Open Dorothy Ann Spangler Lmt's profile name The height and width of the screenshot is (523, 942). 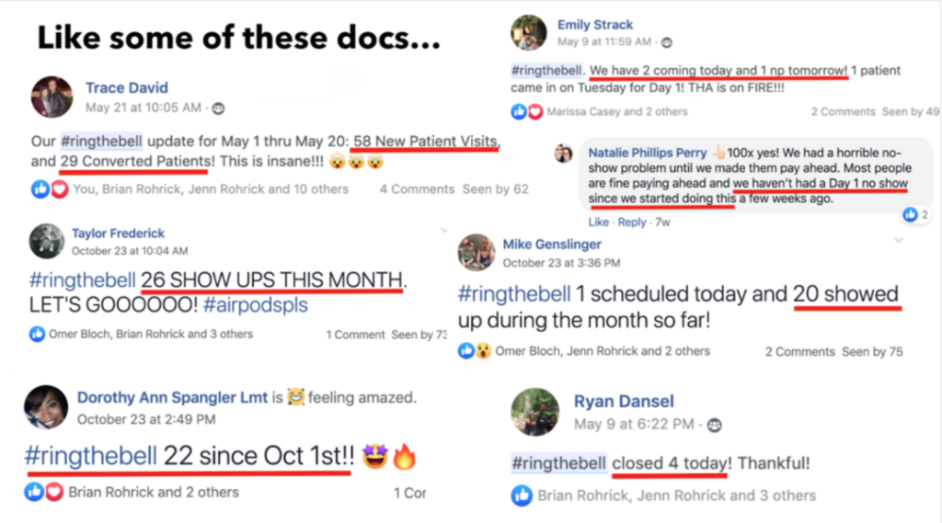click(172, 397)
